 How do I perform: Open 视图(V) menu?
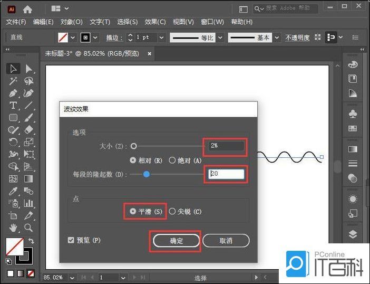pos(183,22)
